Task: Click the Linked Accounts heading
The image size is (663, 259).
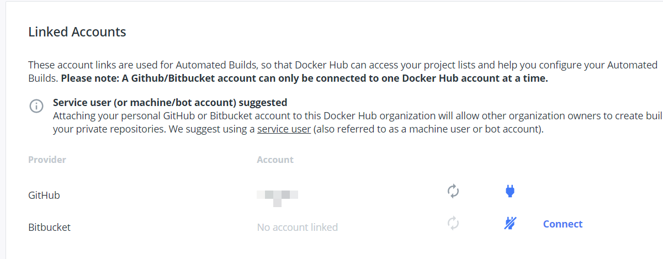Action: coord(77,32)
